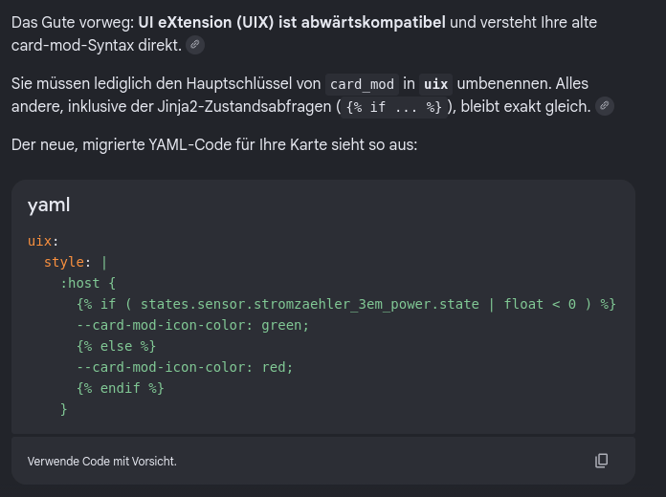
Task: Click the '--card-mod-icon-color: green;' line
Action: click(193, 325)
